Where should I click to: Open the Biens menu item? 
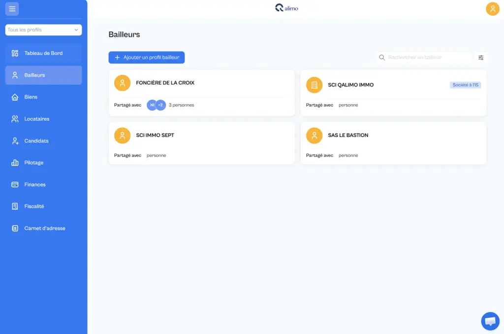[x=43, y=97]
